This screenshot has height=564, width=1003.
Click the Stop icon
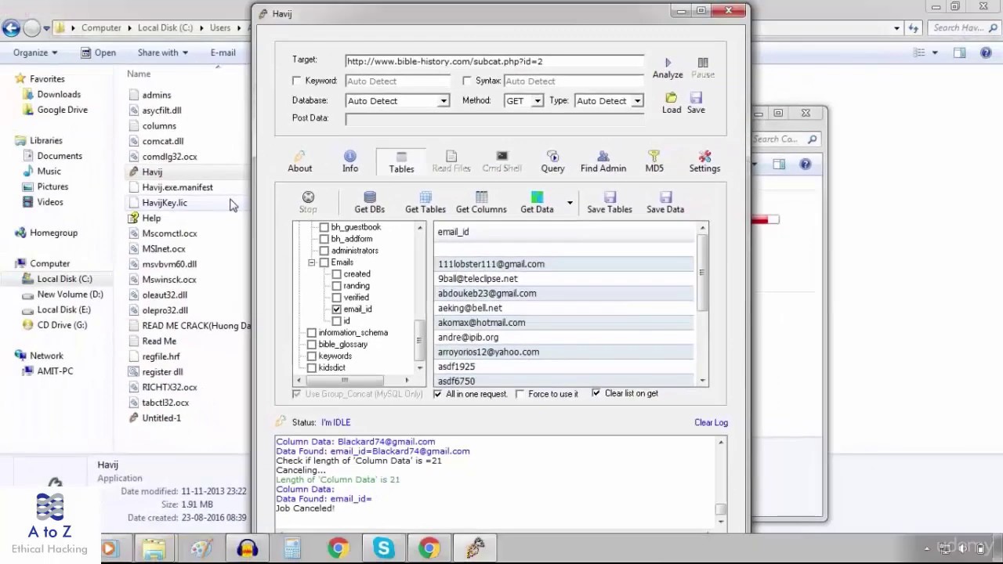[308, 197]
